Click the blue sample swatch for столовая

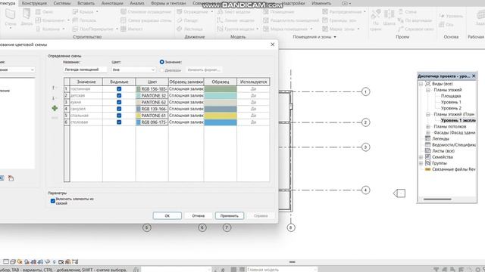click(x=221, y=122)
